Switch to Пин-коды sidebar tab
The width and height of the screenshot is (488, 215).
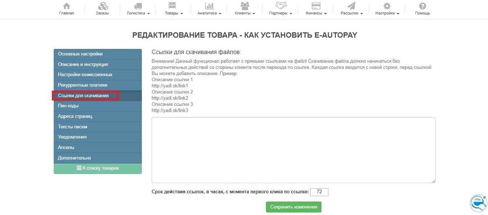pos(98,106)
